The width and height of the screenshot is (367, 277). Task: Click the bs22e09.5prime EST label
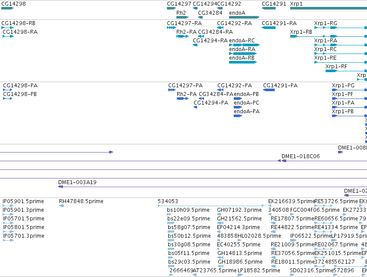pyautogui.click(x=188, y=219)
